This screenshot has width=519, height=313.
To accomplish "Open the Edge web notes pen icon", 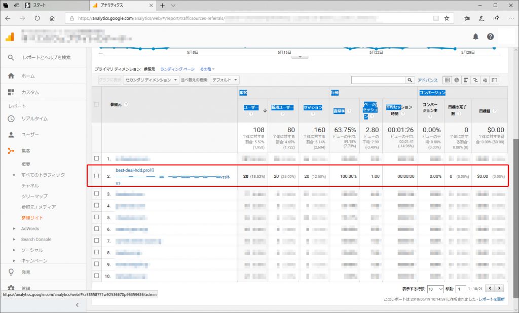I will (x=481, y=18).
